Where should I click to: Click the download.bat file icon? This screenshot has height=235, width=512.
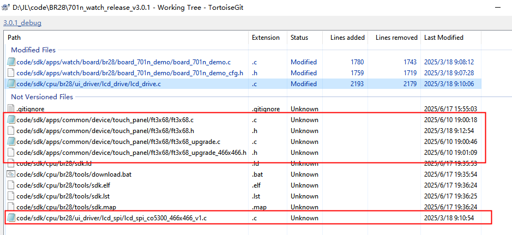point(11,174)
